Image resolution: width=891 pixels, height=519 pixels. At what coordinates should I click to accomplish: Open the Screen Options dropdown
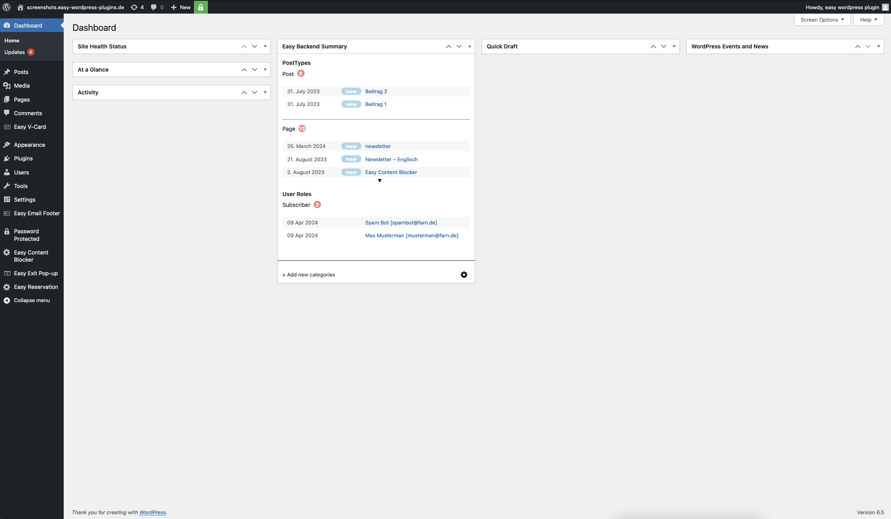coord(822,20)
